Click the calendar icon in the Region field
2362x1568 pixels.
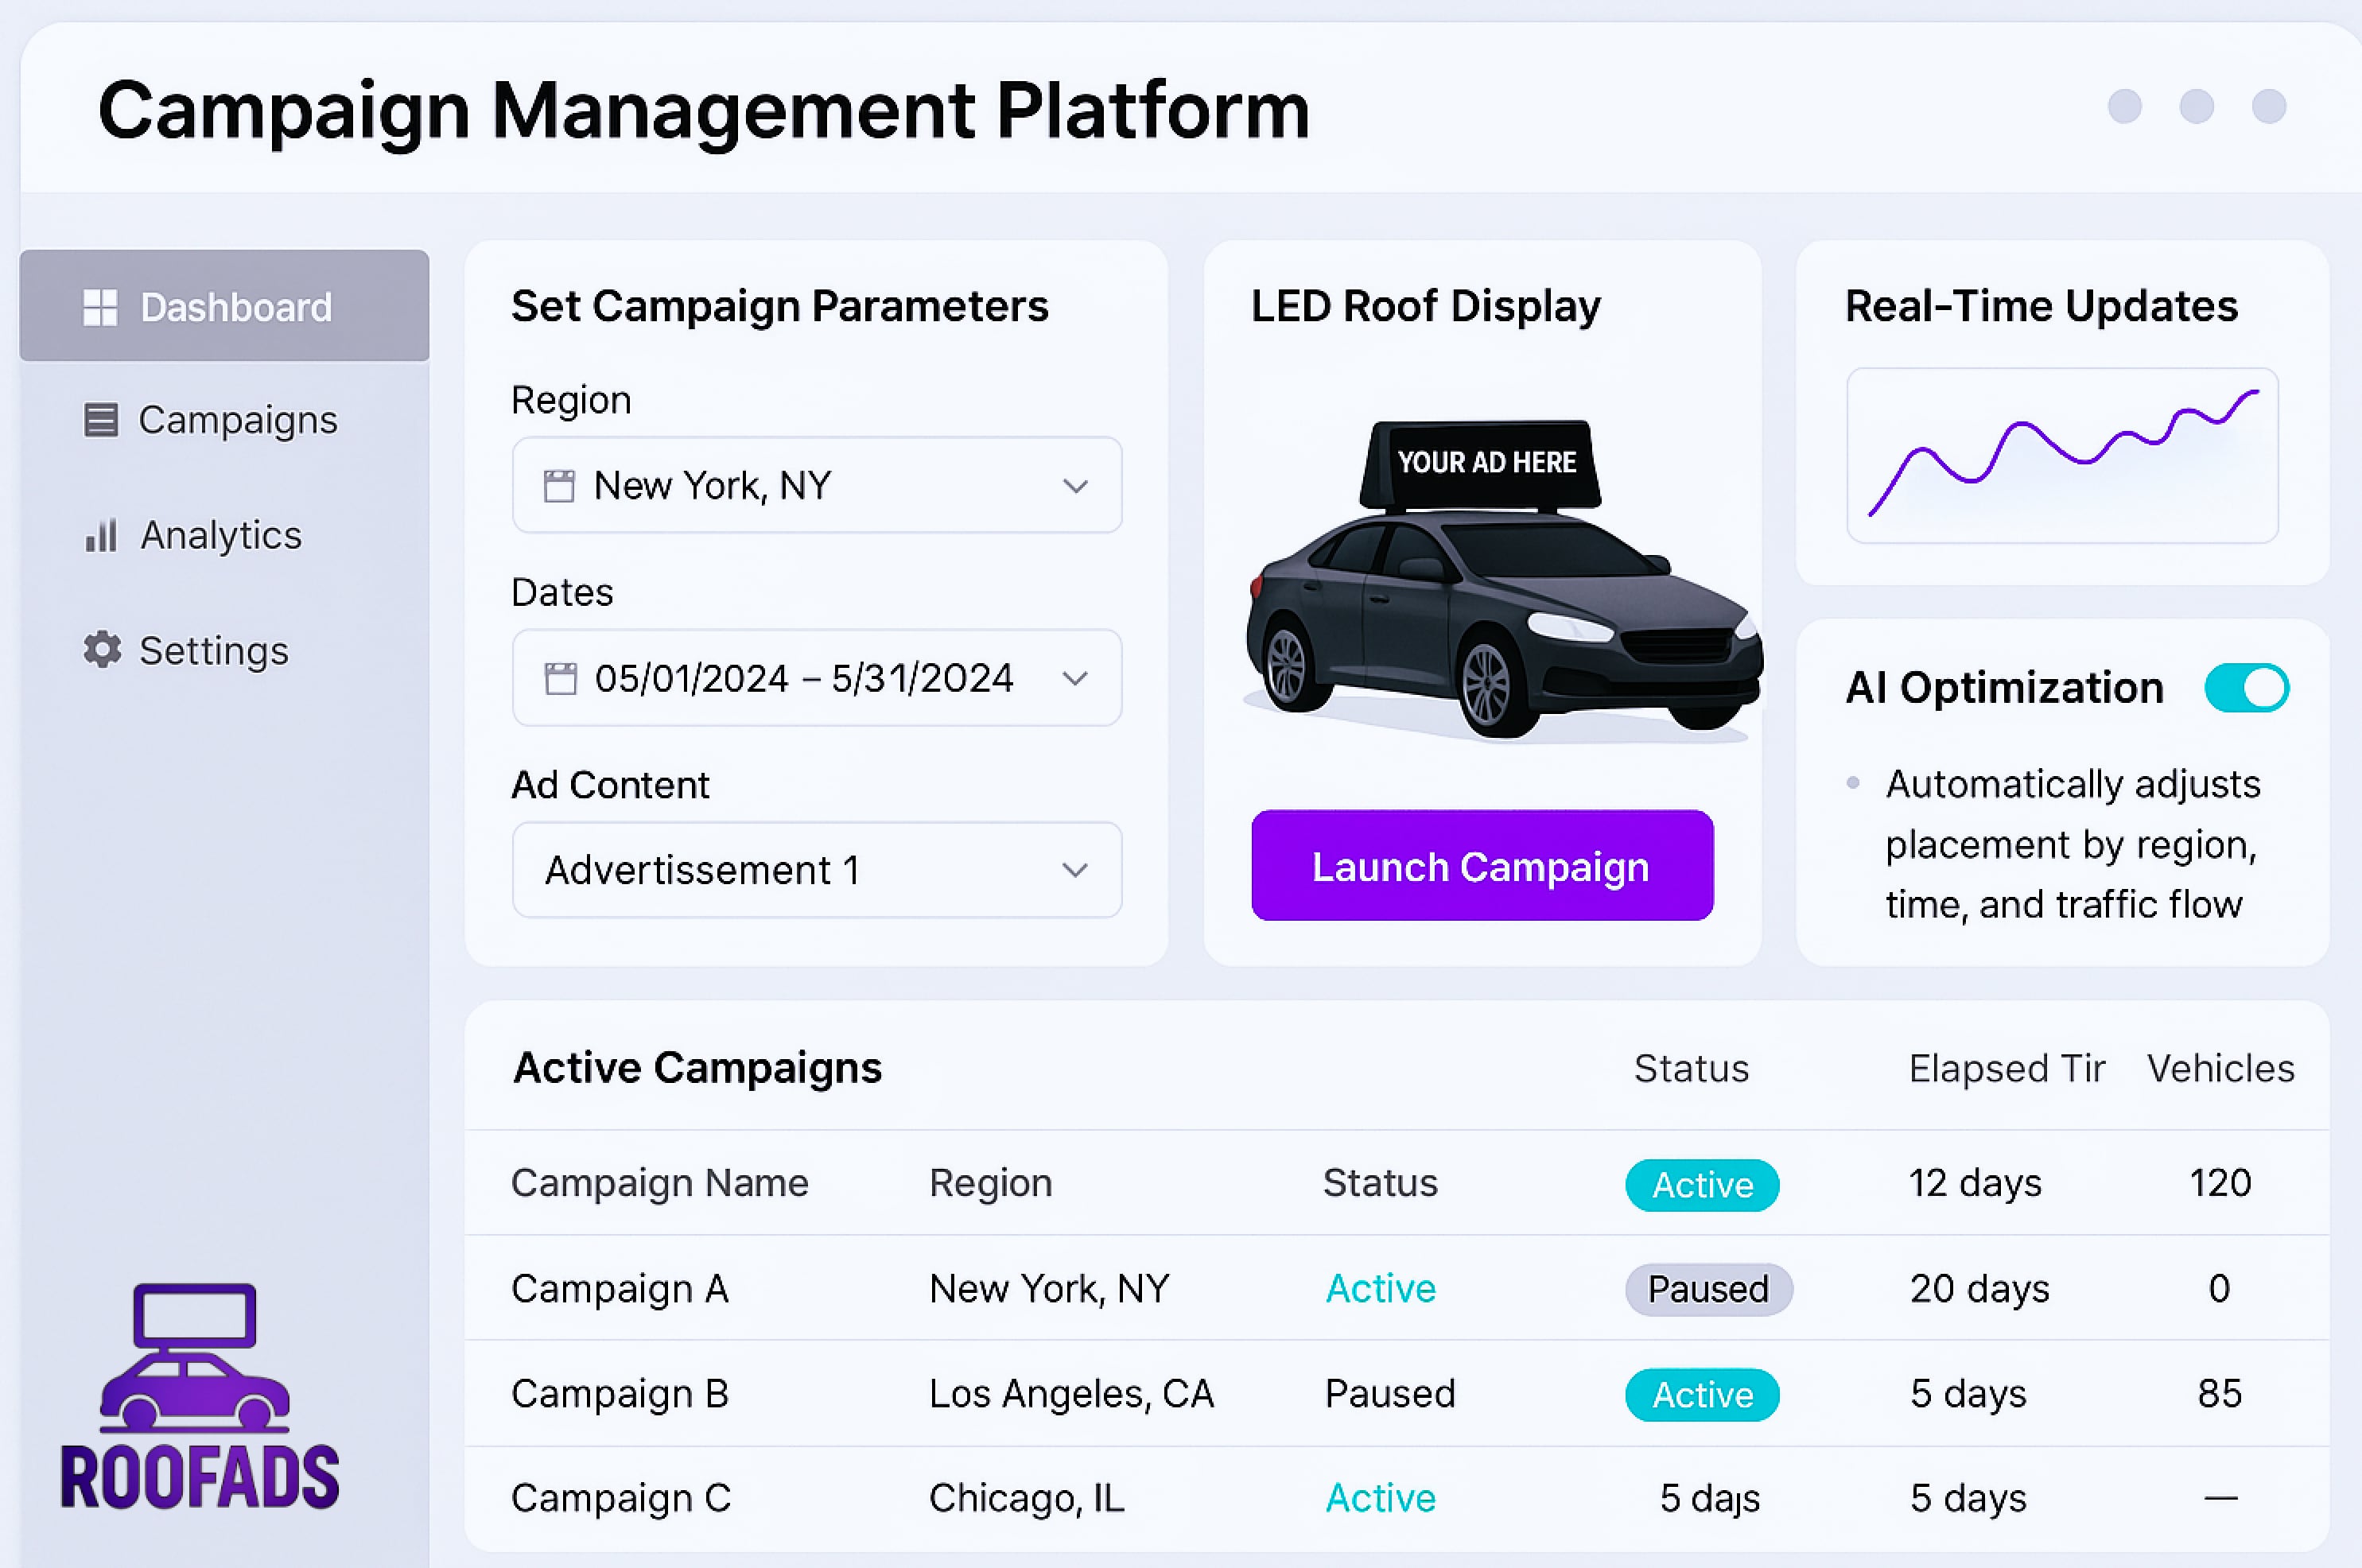(x=562, y=485)
